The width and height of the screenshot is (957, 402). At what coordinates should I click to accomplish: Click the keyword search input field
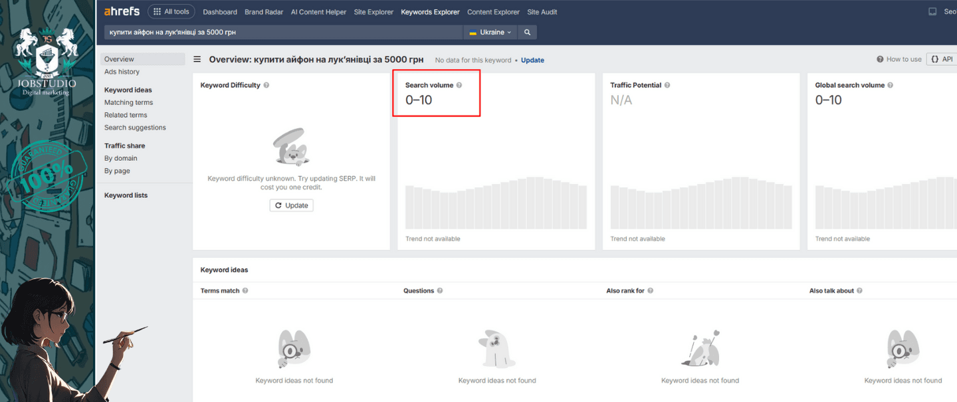click(x=283, y=32)
